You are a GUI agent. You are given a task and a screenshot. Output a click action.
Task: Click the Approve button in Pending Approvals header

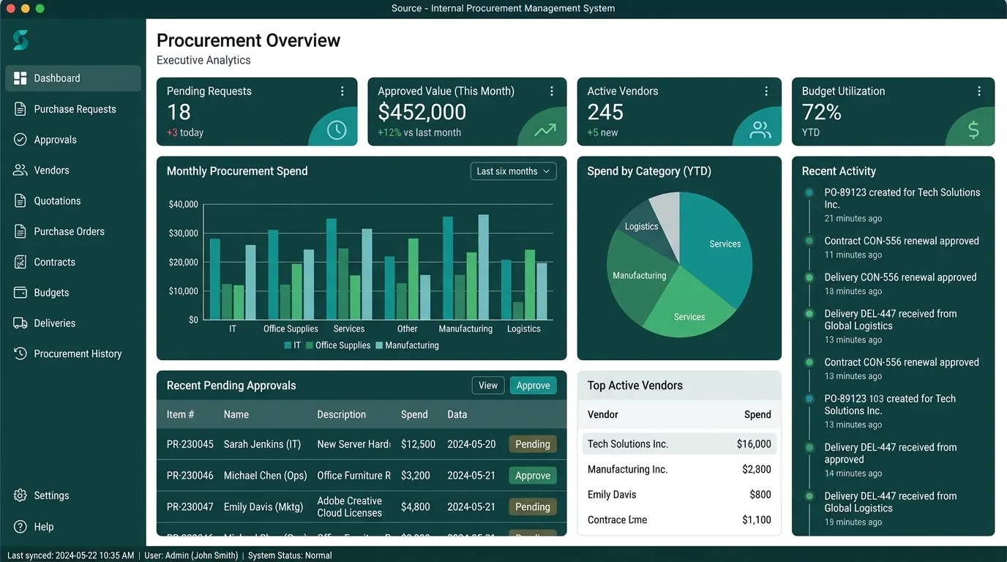[534, 386]
